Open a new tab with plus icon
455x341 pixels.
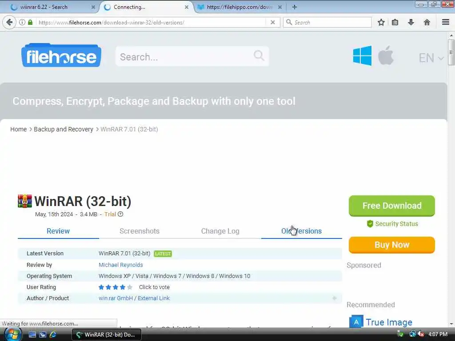pos(294,7)
